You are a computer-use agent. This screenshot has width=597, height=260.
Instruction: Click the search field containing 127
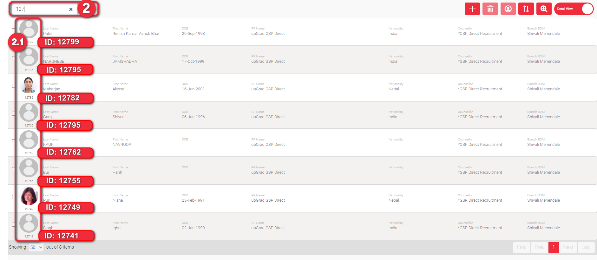pos(41,9)
